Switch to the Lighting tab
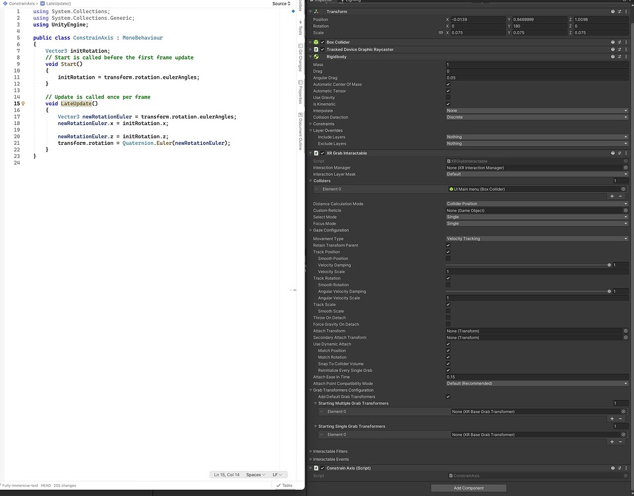Viewport: 634px width, 496px height. [351, 2]
